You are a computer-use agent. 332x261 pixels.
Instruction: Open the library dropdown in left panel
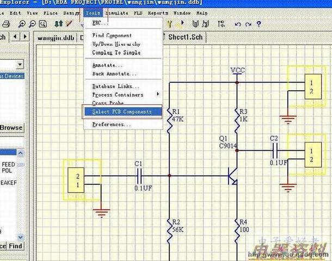pyautogui.click(x=20, y=65)
